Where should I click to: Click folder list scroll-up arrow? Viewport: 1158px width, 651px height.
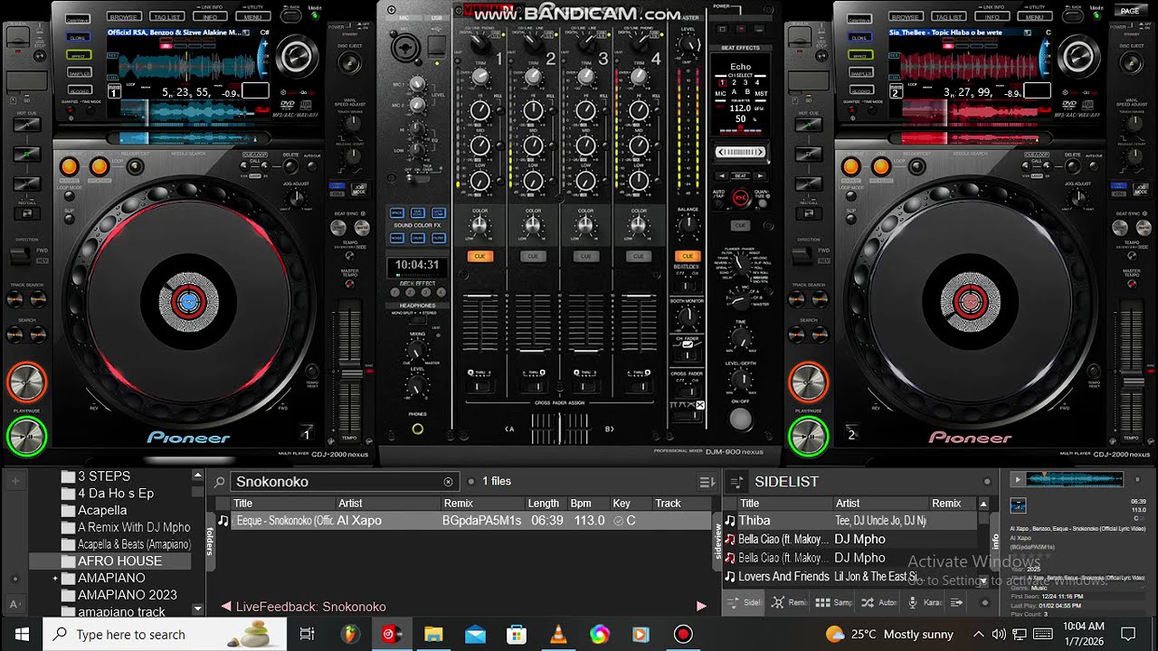[197, 476]
